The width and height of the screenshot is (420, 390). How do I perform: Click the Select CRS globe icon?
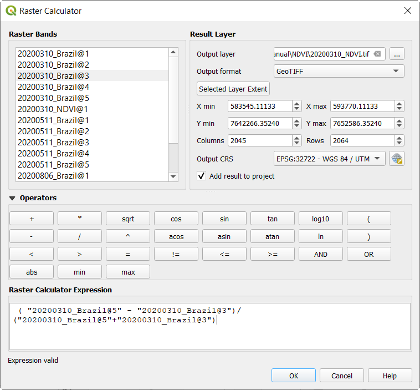(397, 159)
